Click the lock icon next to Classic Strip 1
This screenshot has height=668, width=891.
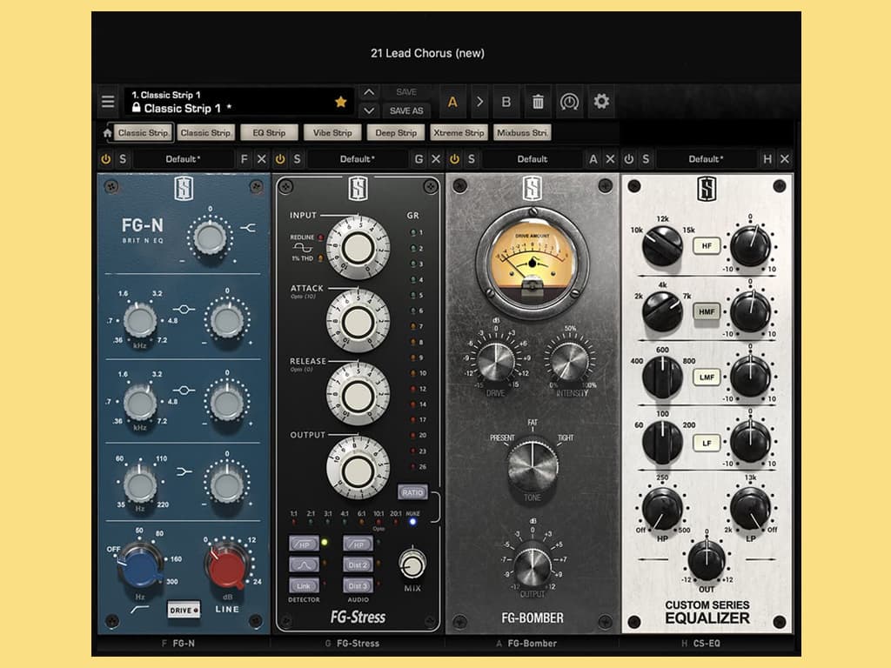click(137, 107)
